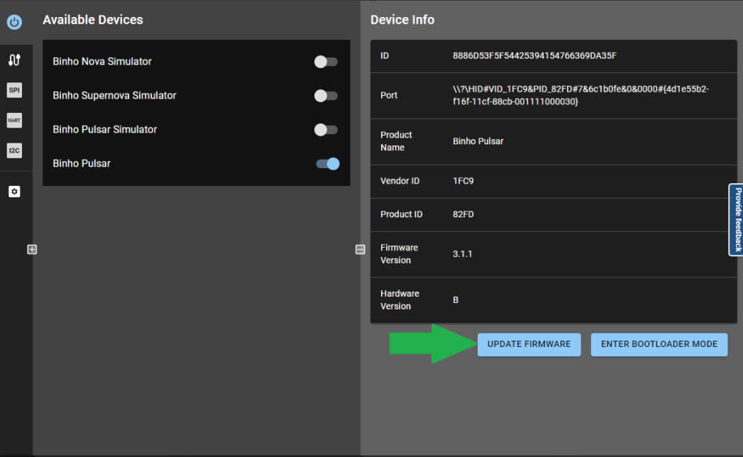Click the Firmware Version row label
743x457 pixels.
click(x=399, y=254)
